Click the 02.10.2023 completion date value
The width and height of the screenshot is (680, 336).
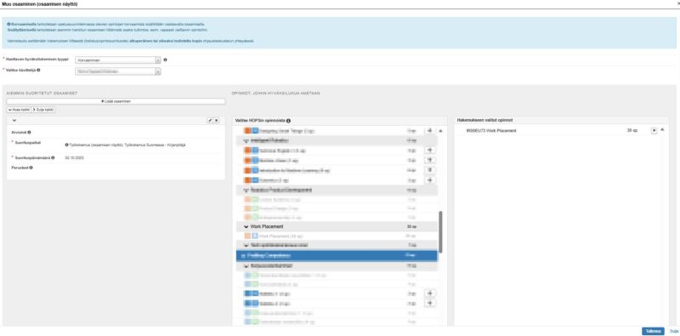click(74, 157)
